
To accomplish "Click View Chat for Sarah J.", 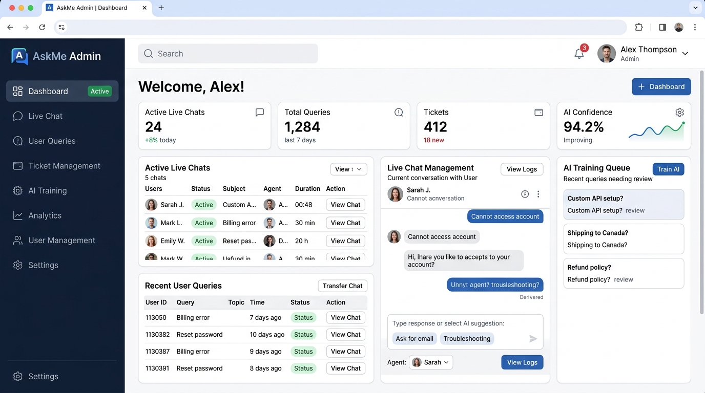I will (x=345, y=205).
